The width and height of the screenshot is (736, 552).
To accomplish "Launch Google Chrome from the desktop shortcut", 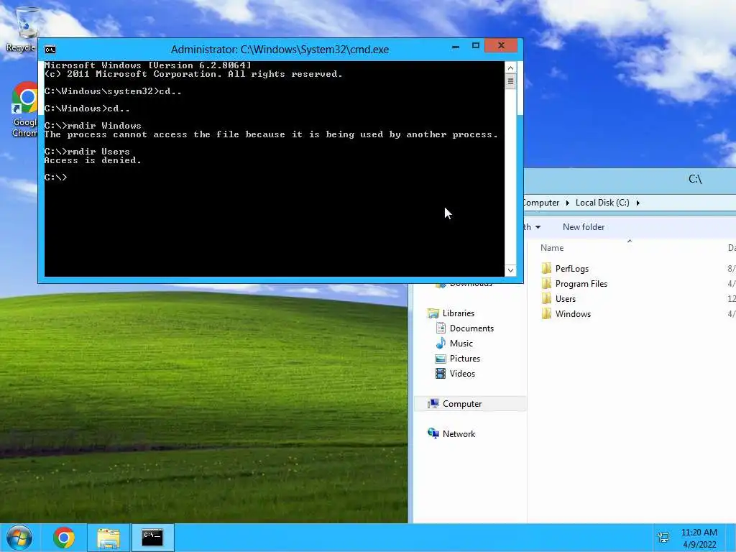I will (24, 109).
